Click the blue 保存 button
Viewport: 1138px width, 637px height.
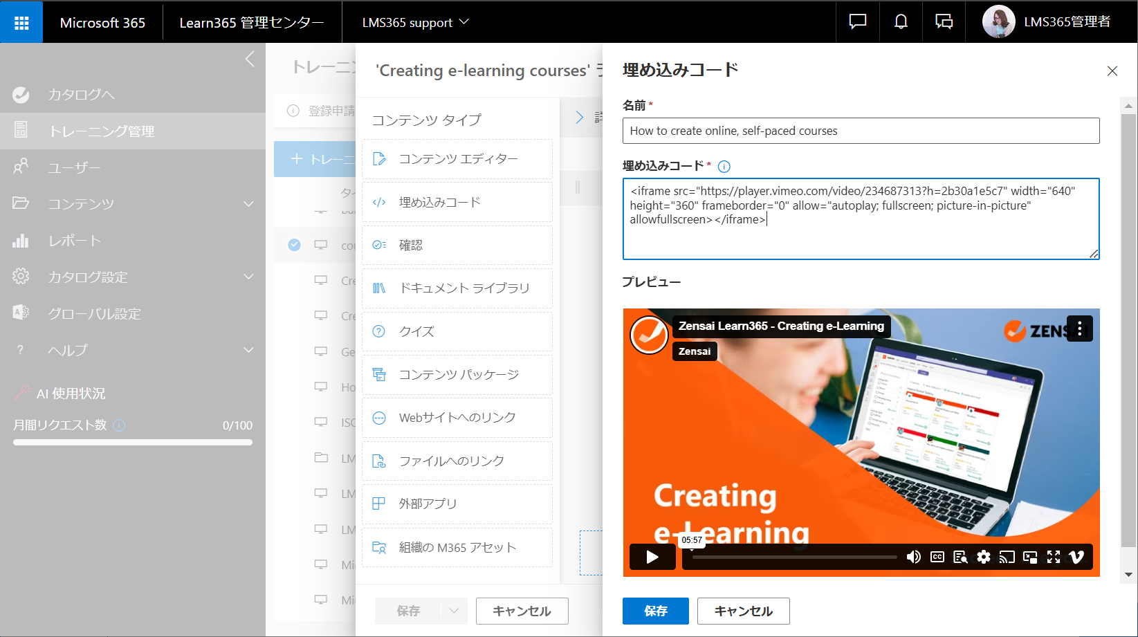[656, 611]
